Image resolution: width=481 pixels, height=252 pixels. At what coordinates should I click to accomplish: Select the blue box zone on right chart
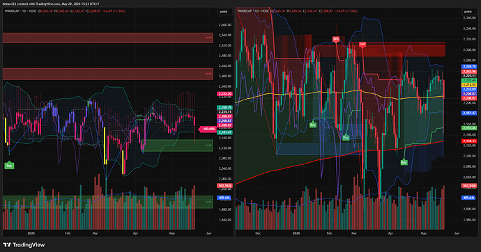pyautogui.click(x=319, y=149)
